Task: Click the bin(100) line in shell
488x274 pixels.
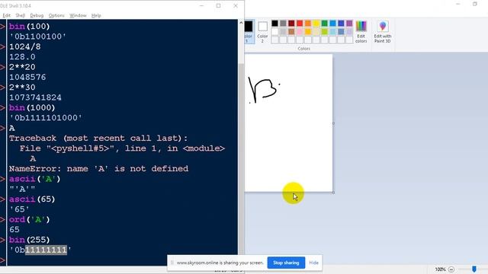Action: [x=30, y=27]
